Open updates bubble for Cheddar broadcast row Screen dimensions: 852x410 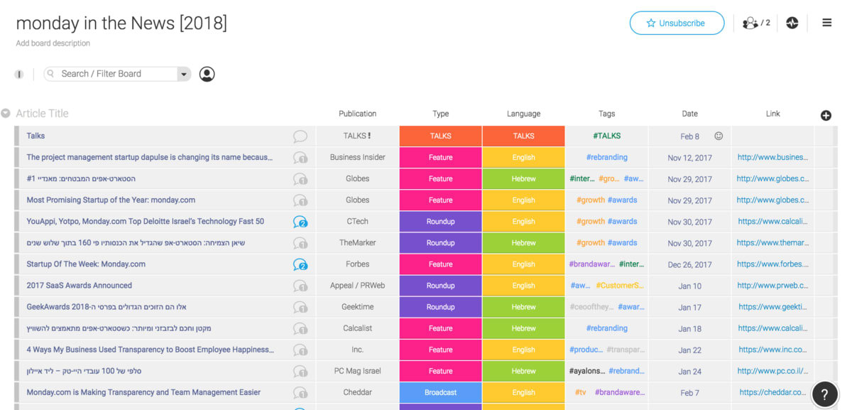(x=300, y=392)
